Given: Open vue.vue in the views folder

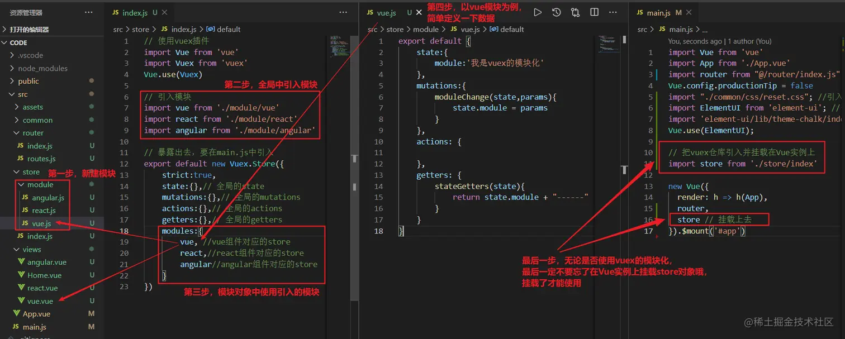Looking at the screenshot, I should [52, 301].
